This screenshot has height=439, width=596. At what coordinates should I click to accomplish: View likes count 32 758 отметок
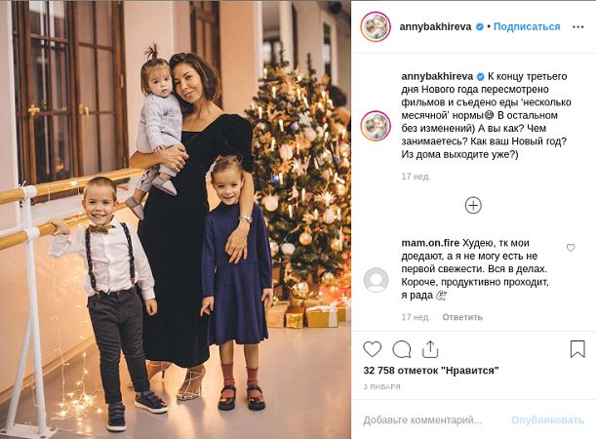coord(431,370)
